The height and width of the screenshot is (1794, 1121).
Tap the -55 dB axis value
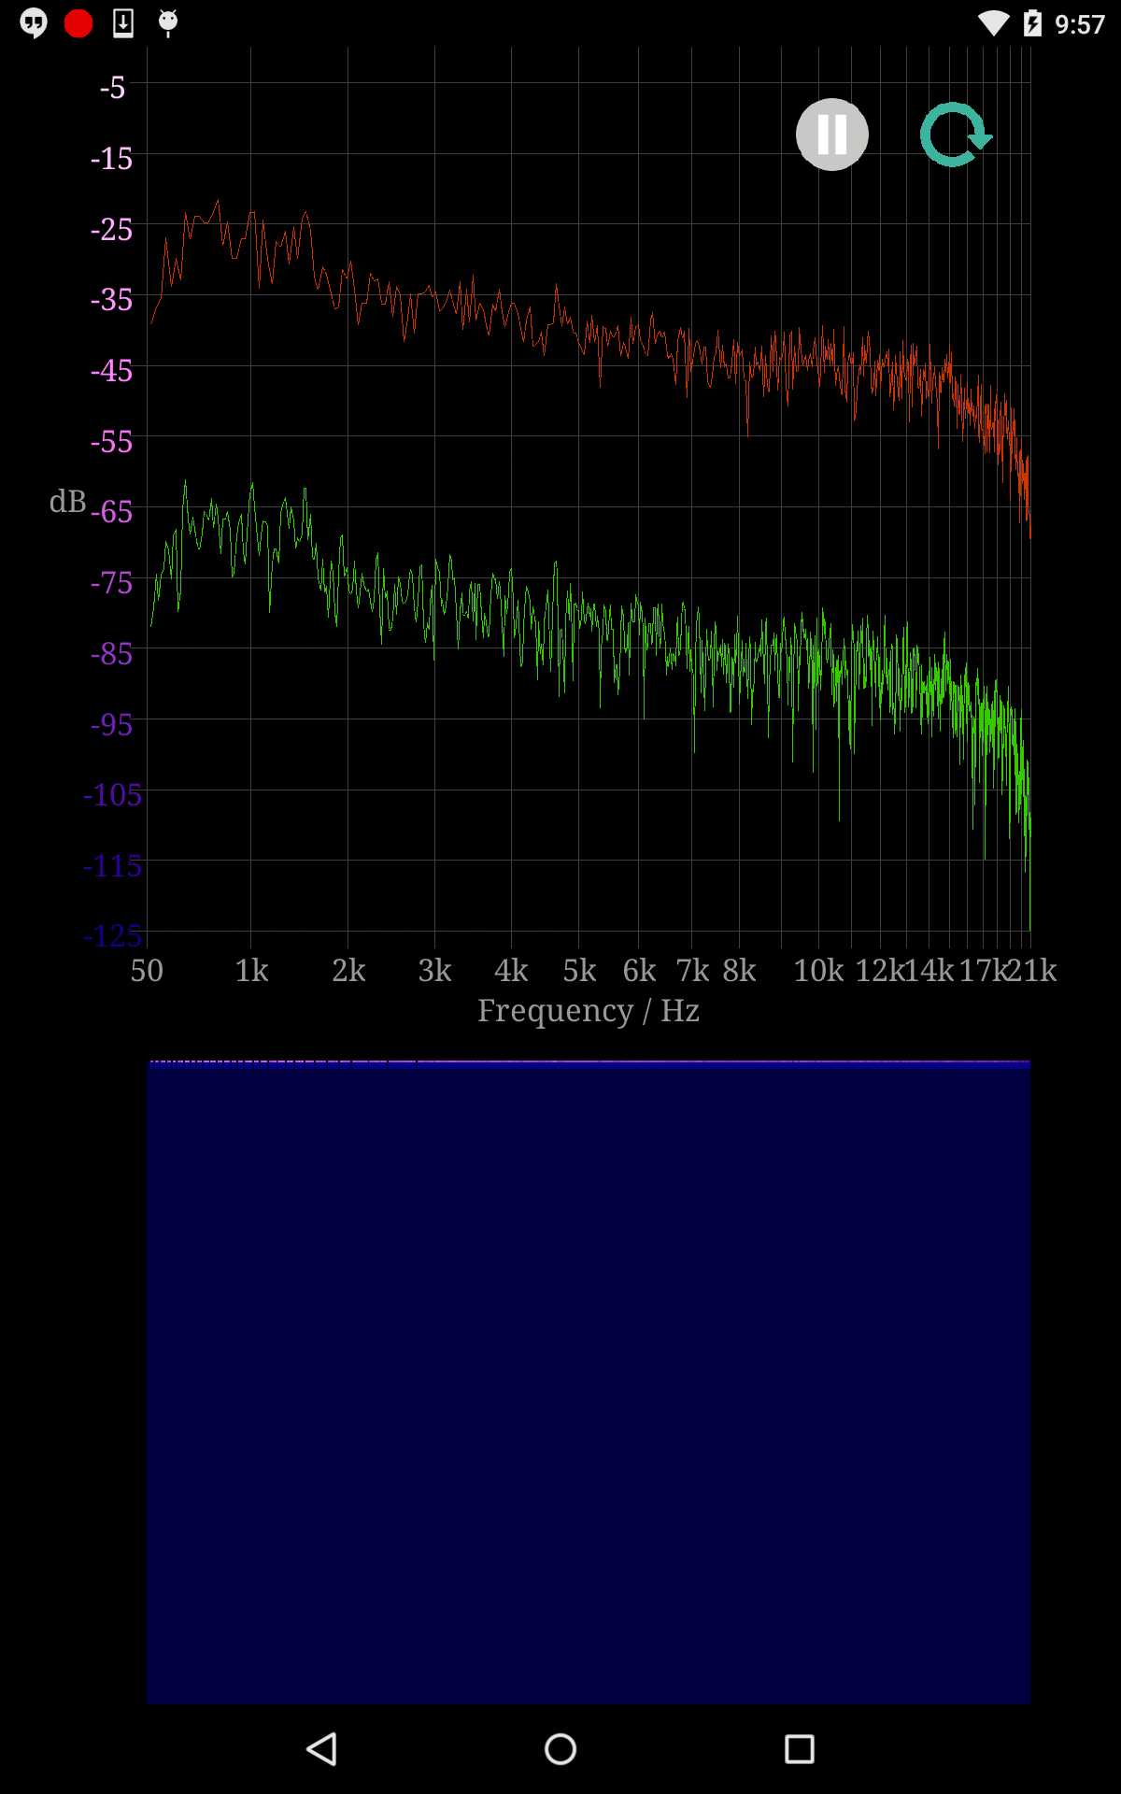[x=111, y=442]
